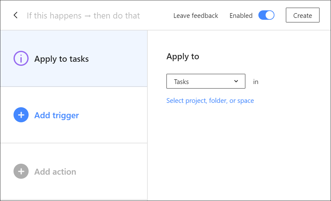Click Select project, folder, or space link

point(210,101)
